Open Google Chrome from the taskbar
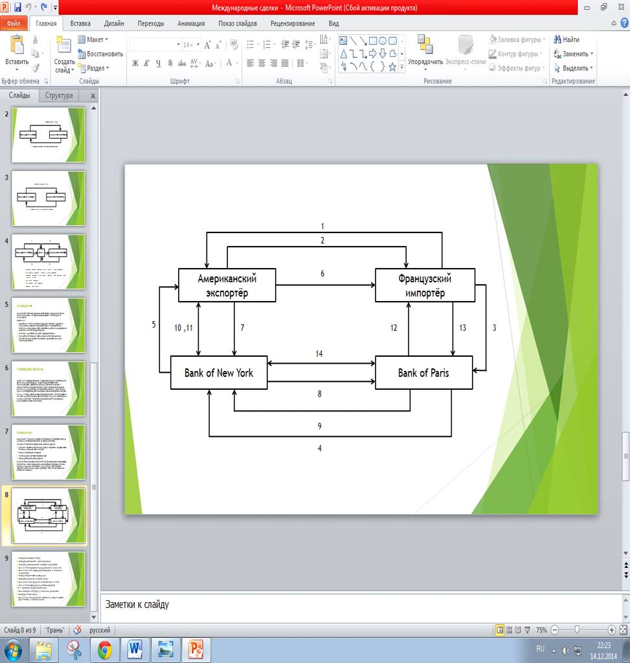630x663 pixels. click(x=105, y=649)
